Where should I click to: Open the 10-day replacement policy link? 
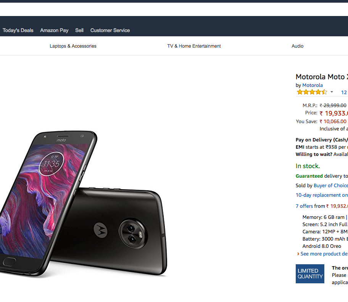point(321,195)
